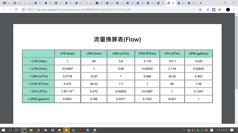Click the vertical scrollbar thumb
The width and height of the screenshot is (238, 133).
click(x=236, y=53)
